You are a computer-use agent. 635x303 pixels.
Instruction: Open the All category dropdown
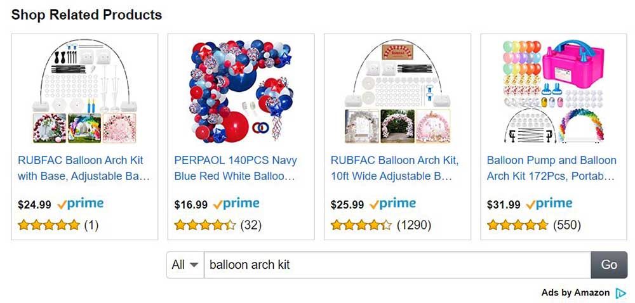185,265
